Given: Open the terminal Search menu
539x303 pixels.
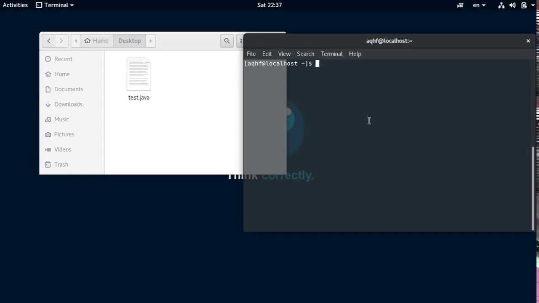Looking at the screenshot, I should 305,54.
